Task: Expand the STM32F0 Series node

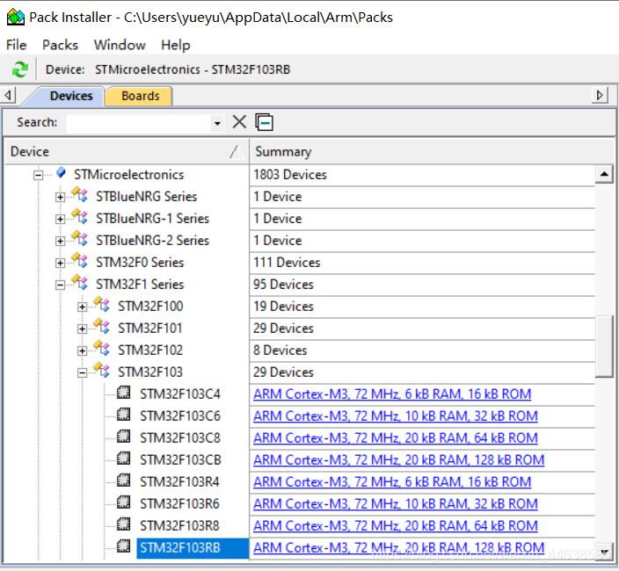Action: tap(60, 263)
